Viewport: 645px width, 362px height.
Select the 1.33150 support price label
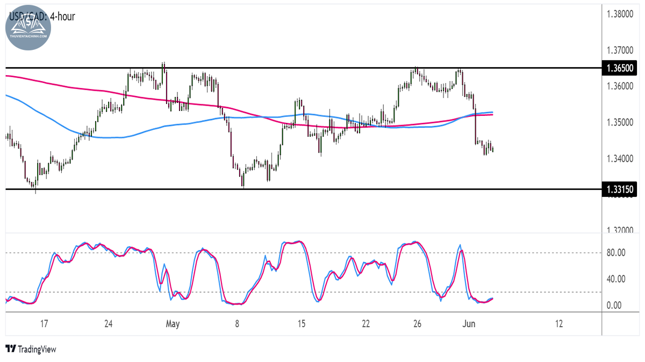tap(619, 189)
